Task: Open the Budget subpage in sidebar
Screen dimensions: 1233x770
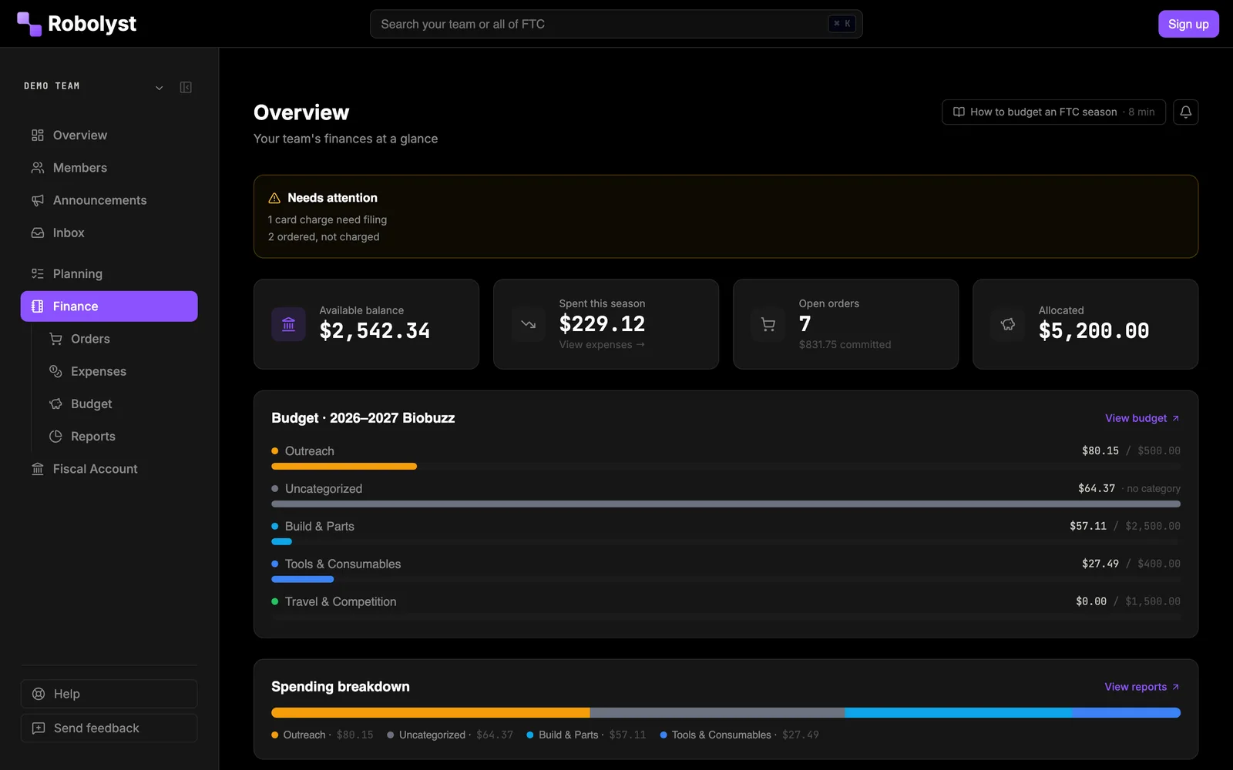Action: pos(118,403)
